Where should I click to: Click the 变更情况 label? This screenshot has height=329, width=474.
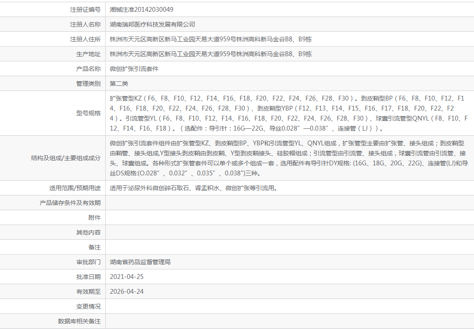coord(88,307)
